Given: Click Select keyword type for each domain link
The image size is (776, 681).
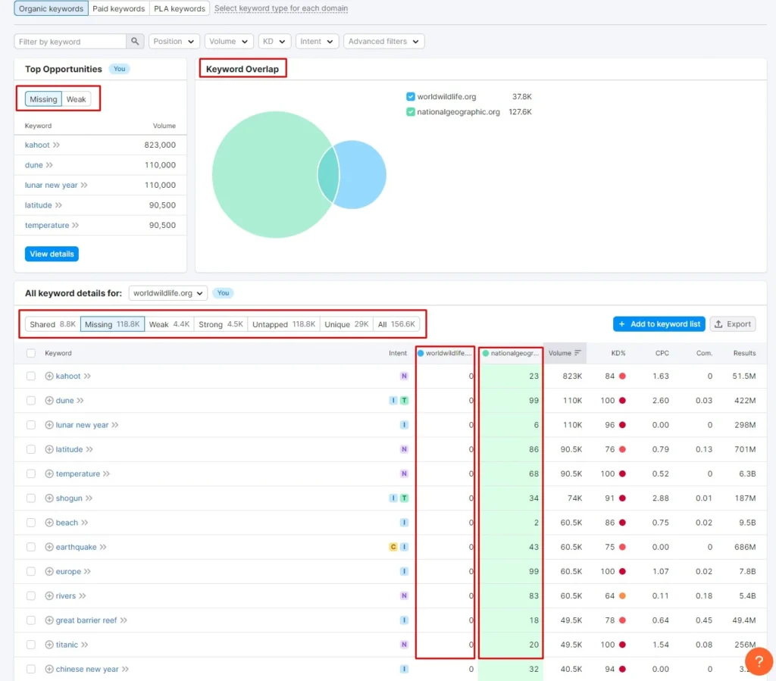Looking at the screenshot, I should [281, 8].
